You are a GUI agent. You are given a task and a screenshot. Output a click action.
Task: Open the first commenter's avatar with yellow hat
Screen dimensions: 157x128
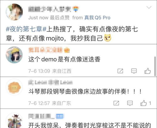(x=14, y=55)
